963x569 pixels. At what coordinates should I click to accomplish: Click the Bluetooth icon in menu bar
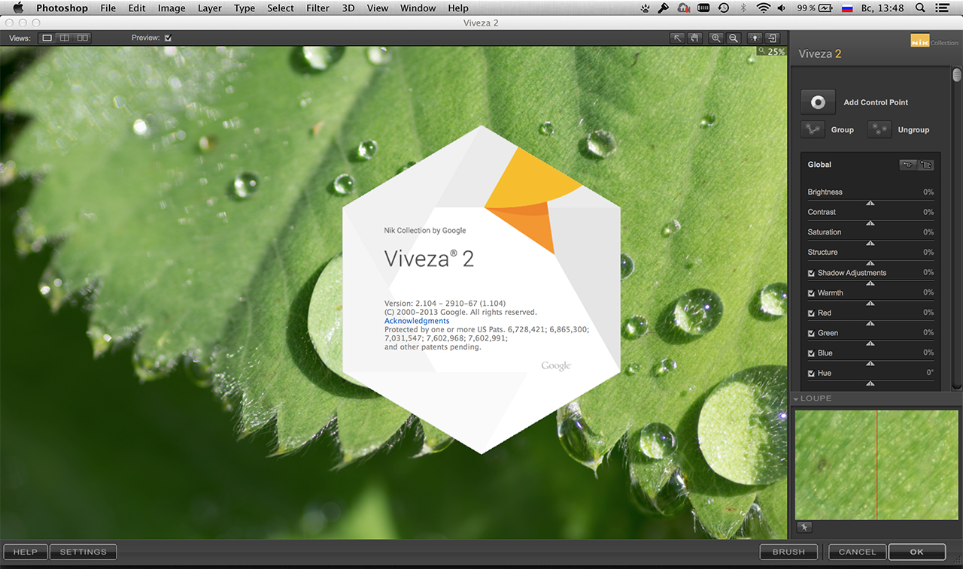(x=743, y=8)
